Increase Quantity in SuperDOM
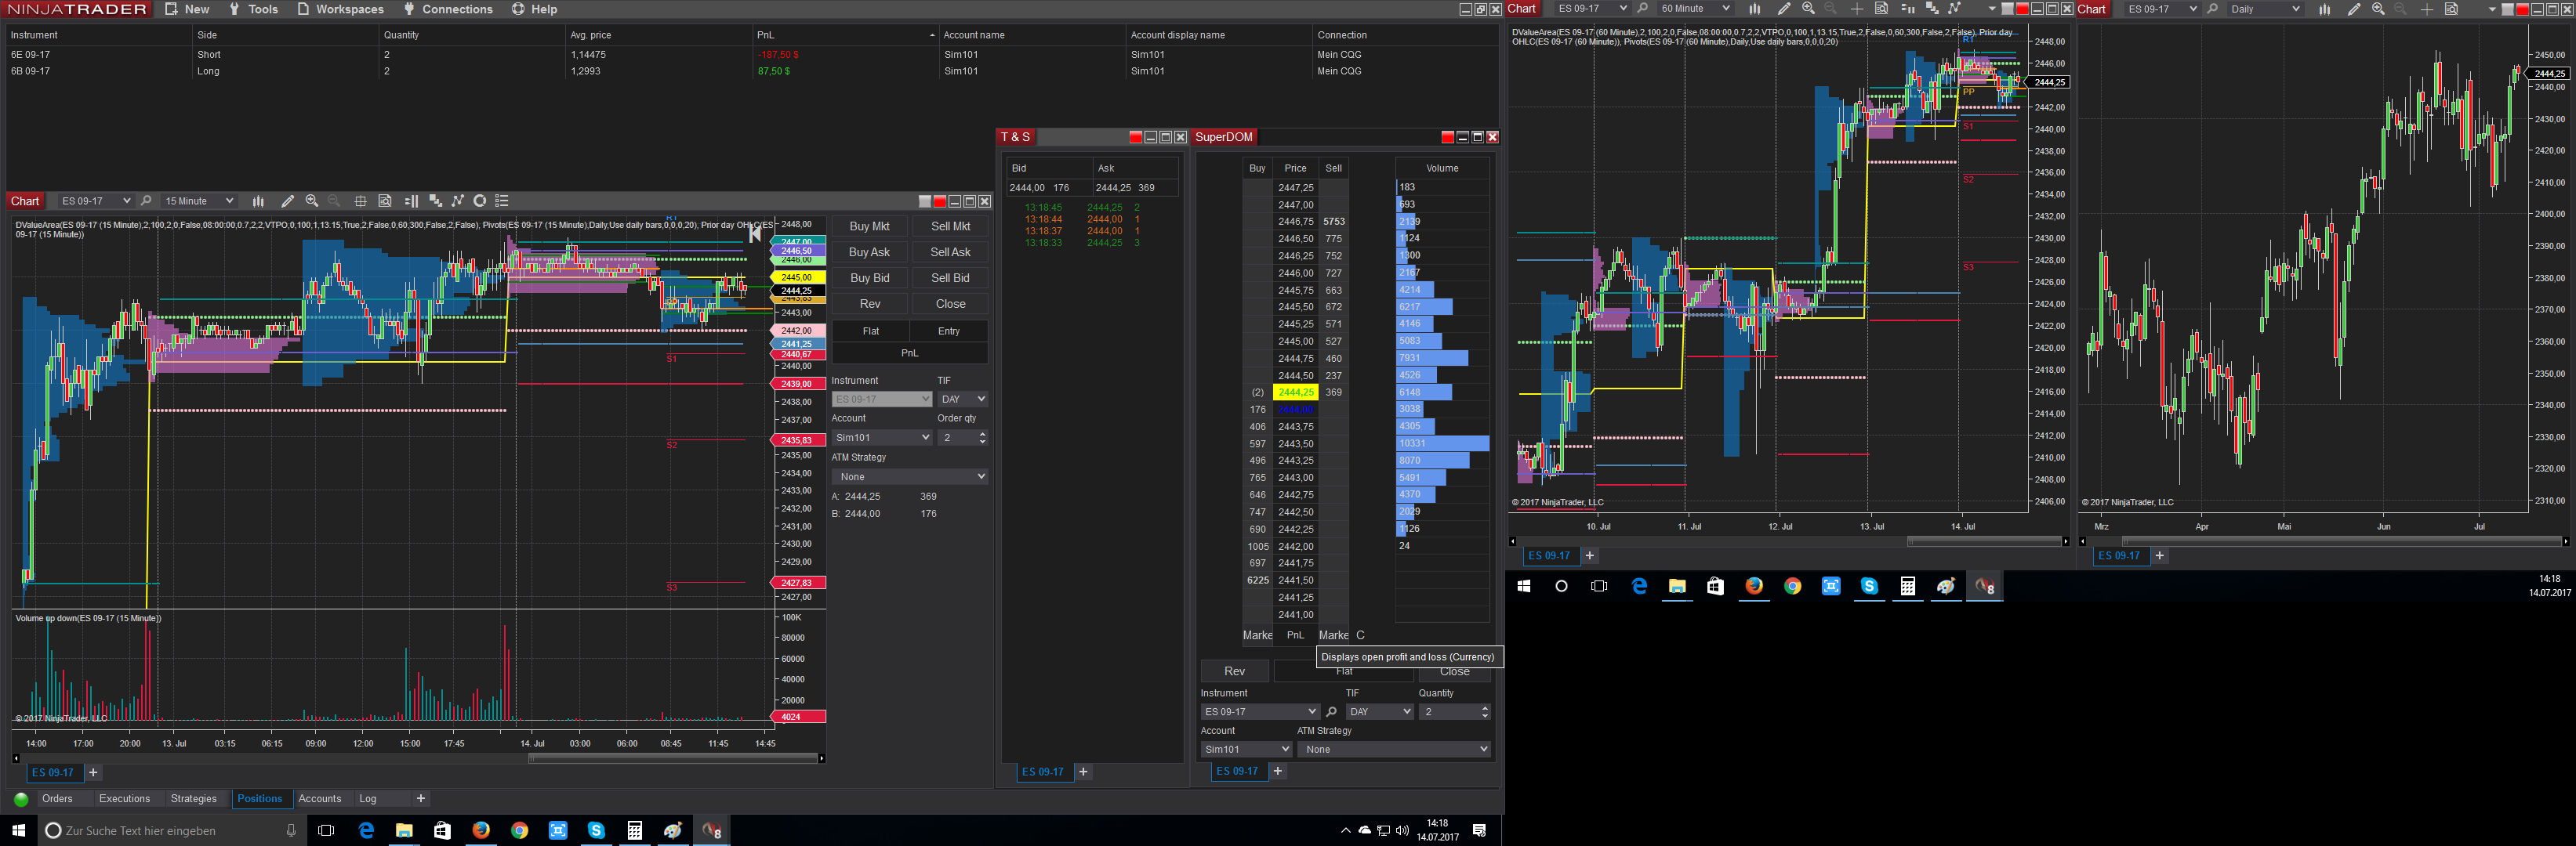 (1485, 708)
